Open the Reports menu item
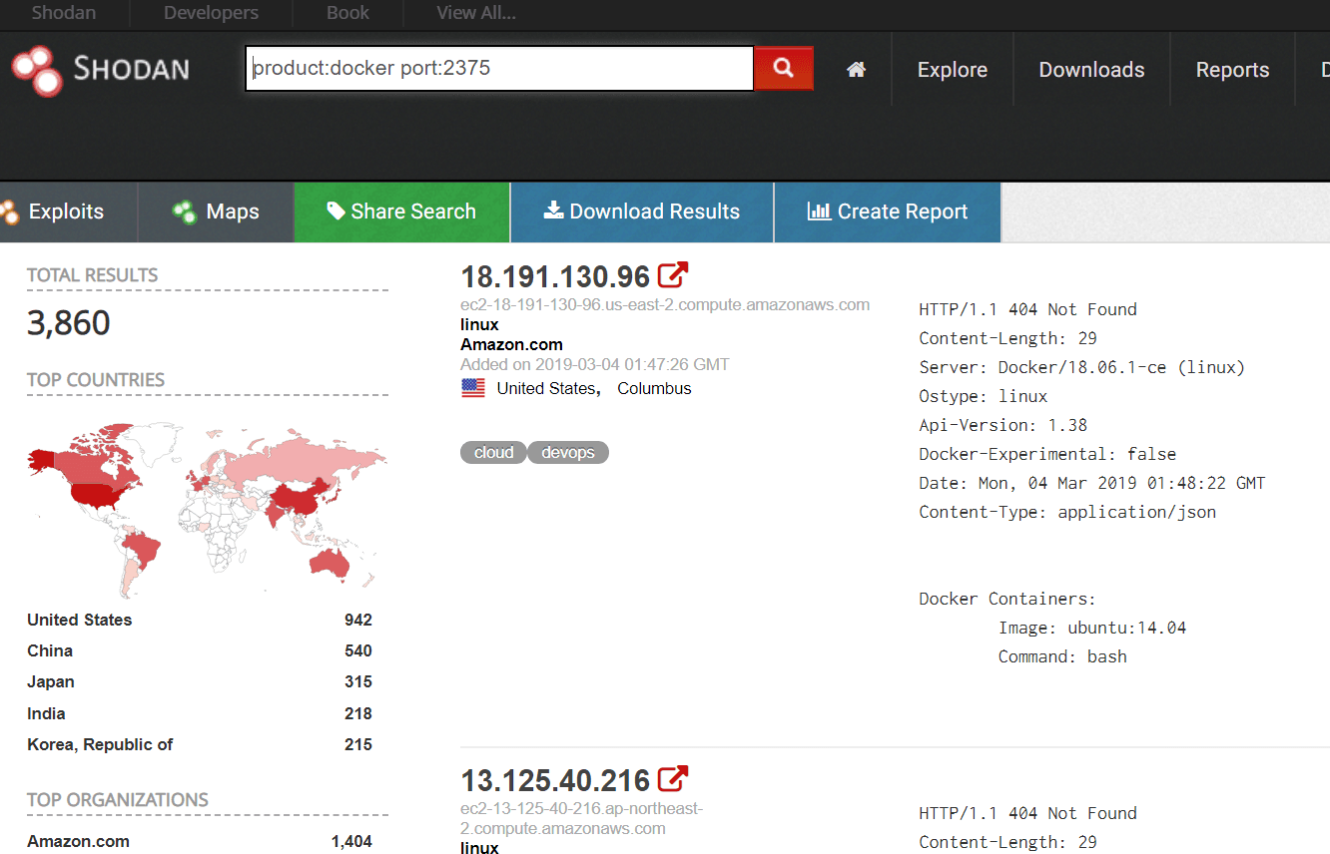The width and height of the screenshot is (1330, 854). click(1232, 70)
